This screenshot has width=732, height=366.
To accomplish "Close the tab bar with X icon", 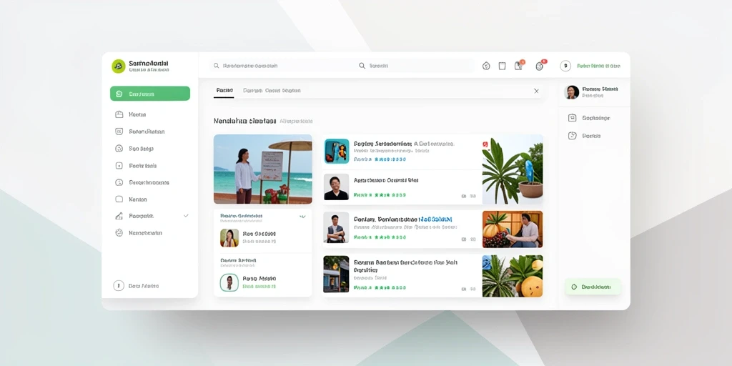I will [x=536, y=91].
